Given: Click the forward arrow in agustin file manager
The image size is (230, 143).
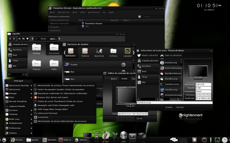Looking at the screenshot, I should pos(14,39).
